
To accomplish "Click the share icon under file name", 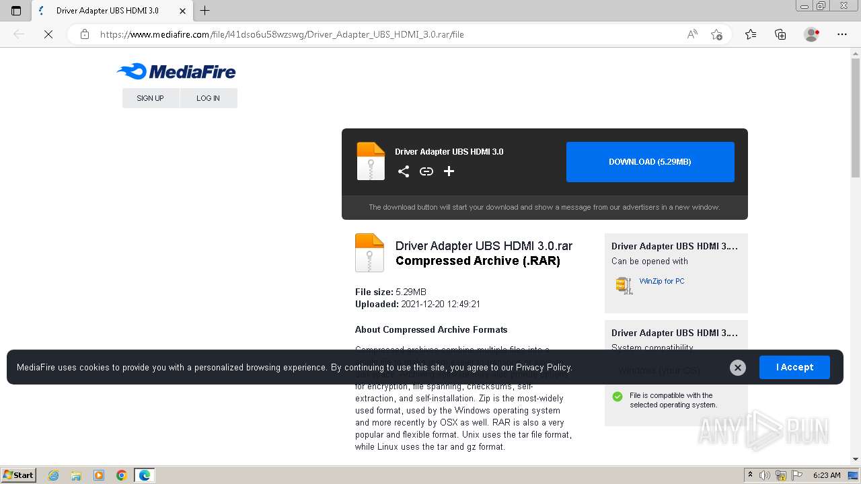I will pyautogui.click(x=404, y=171).
